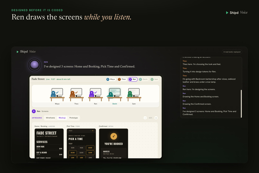This screenshot has height=173, width=259.
Task: Click the 10:00 time slot
Action: (x=90, y=148)
